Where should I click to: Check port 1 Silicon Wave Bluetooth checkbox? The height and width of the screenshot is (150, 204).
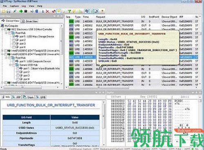tap(18, 69)
